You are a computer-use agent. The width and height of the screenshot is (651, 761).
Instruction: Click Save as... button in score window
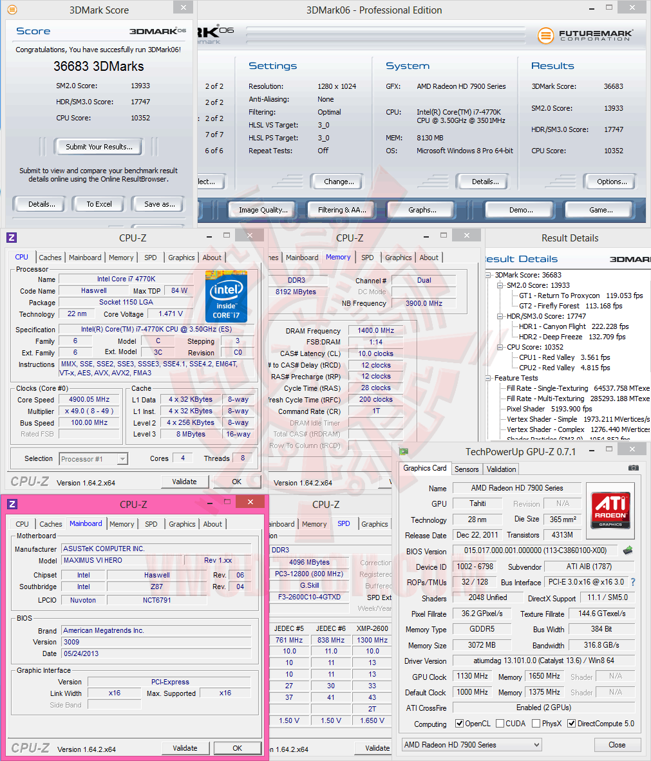coord(159,204)
